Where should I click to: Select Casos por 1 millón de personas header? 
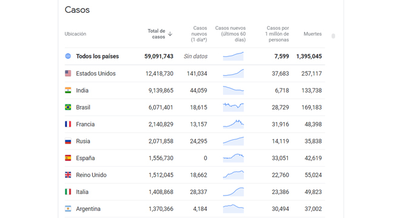[x=277, y=34]
